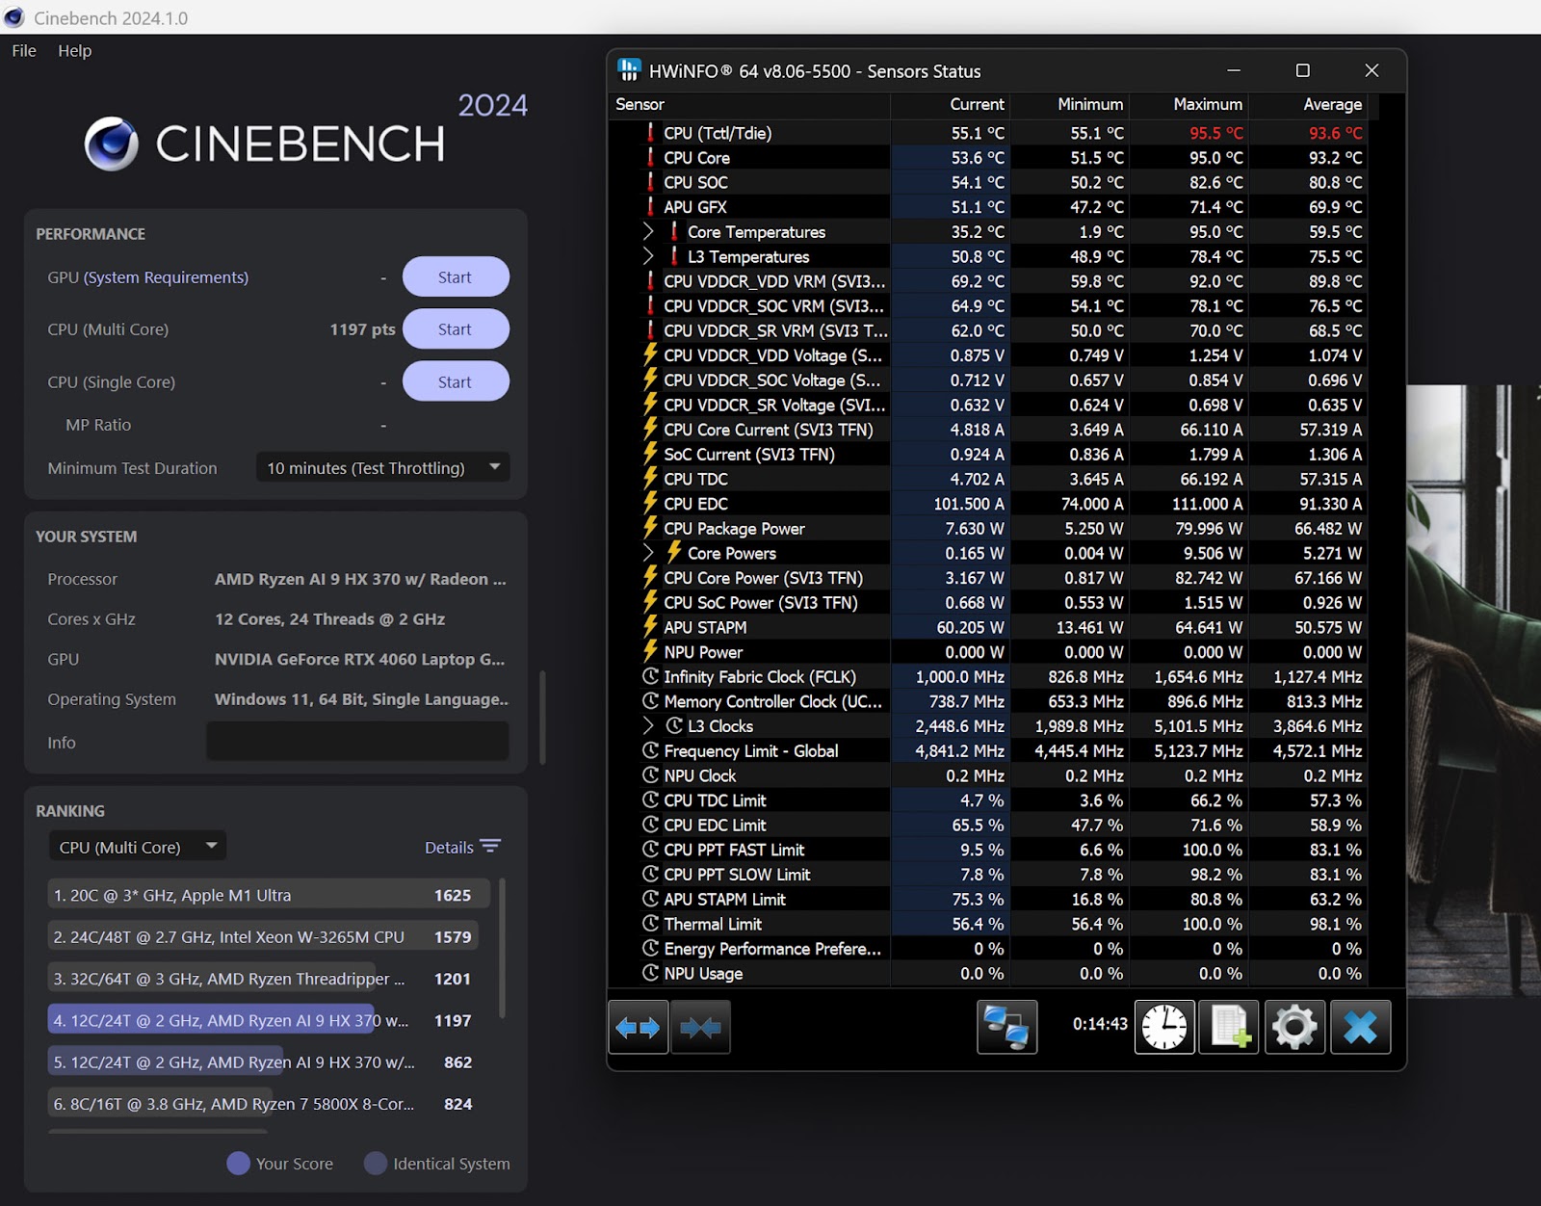Image resolution: width=1541 pixels, height=1206 pixels.
Task: Click the blue X close sensors icon
Action: (x=1360, y=1027)
